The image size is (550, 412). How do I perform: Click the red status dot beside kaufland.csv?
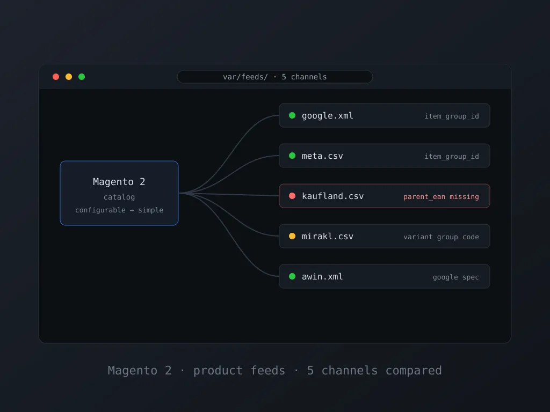pyautogui.click(x=292, y=196)
